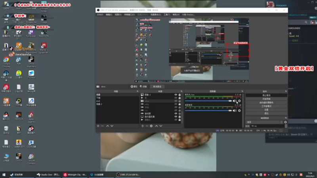Switch to Midnight City music player taskbar item
This screenshot has height=178, width=317.
[75, 175]
